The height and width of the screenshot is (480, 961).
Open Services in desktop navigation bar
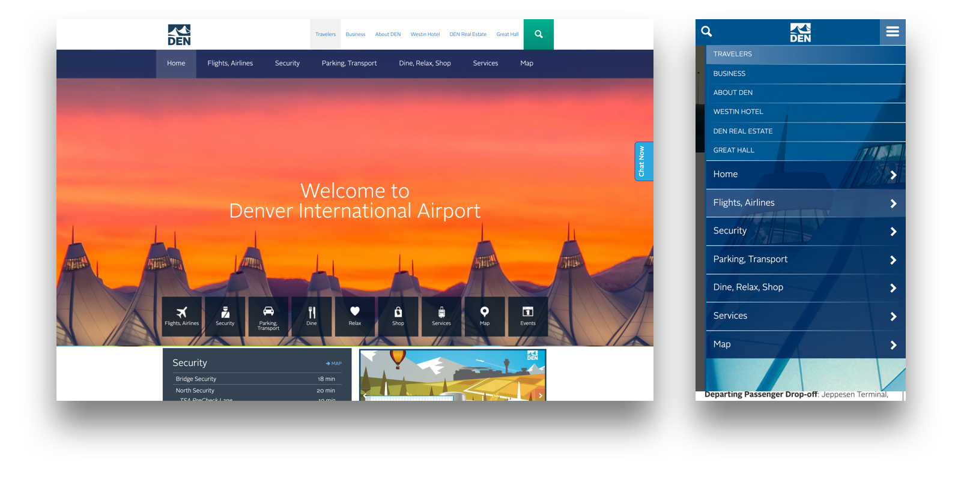[x=485, y=64]
